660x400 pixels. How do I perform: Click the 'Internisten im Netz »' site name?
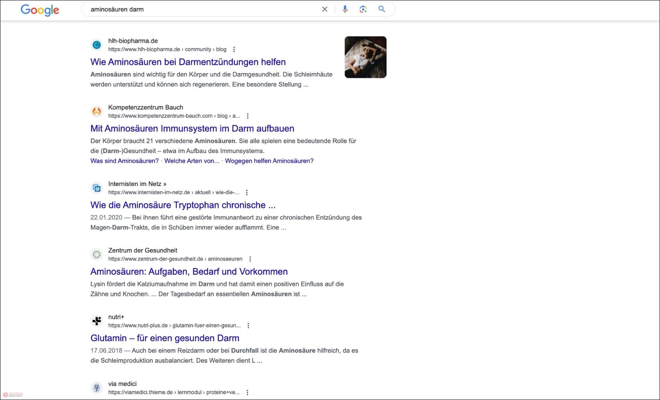point(137,184)
